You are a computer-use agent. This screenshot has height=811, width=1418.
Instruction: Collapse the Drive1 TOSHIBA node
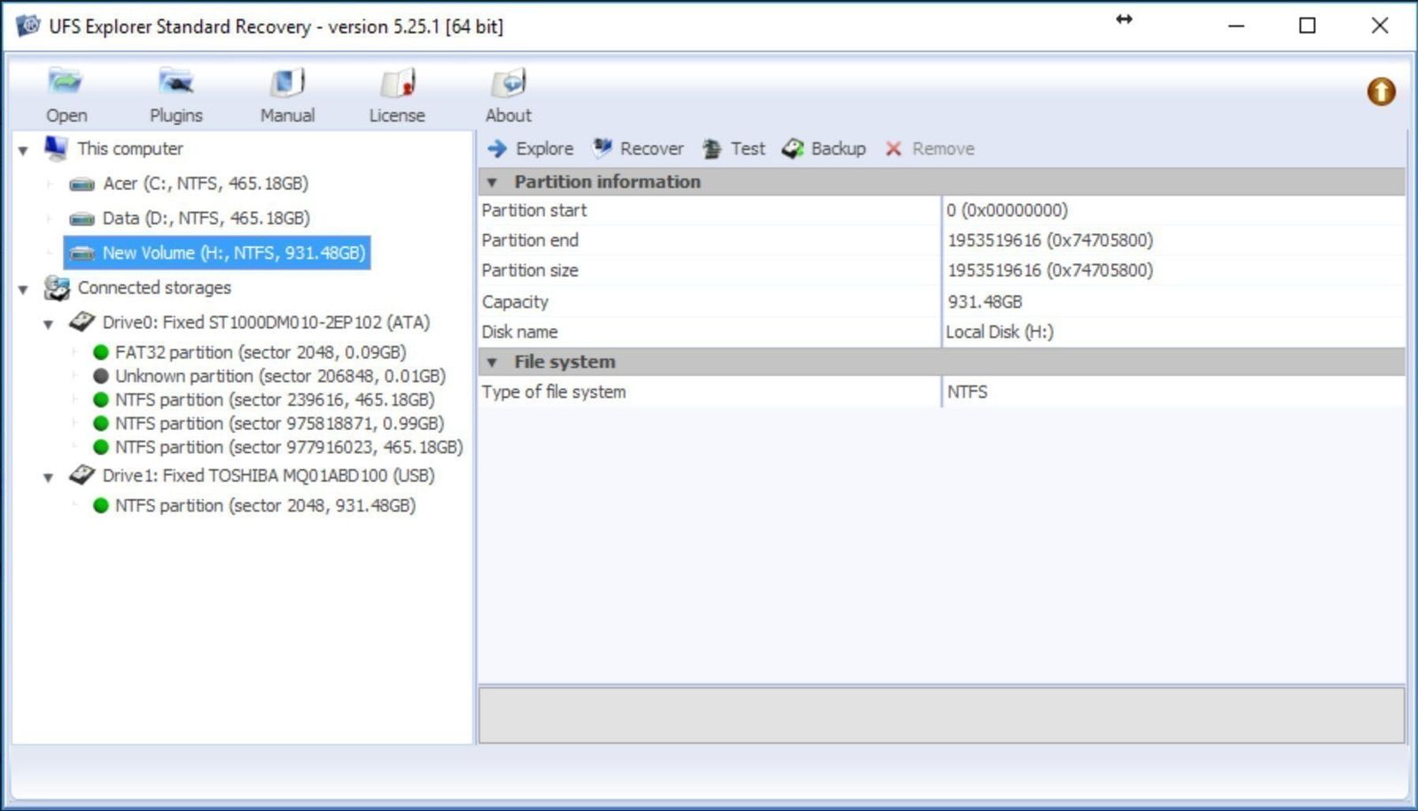click(x=49, y=477)
